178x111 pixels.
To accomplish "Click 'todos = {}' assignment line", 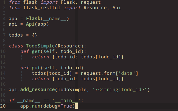I will pyautogui.click(x=23, y=35).
